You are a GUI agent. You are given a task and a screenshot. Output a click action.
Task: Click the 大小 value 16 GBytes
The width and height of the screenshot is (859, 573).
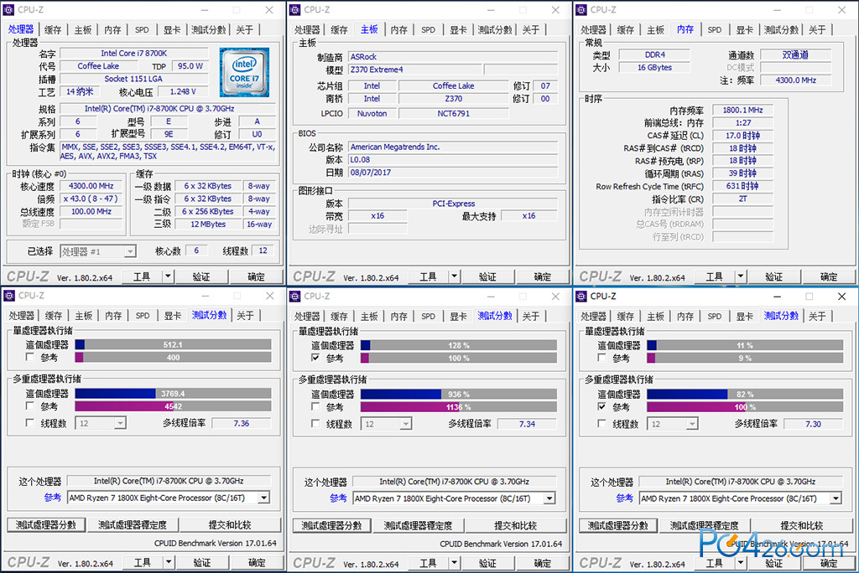(654, 67)
